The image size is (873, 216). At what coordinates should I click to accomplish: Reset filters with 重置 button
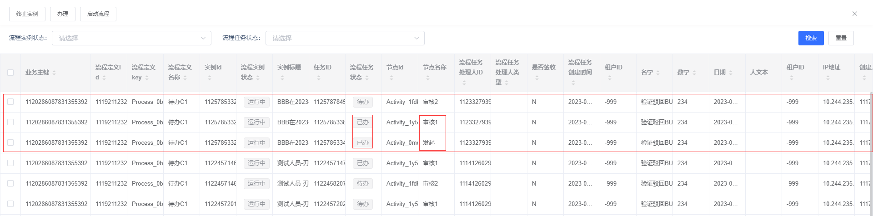click(841, 38)
